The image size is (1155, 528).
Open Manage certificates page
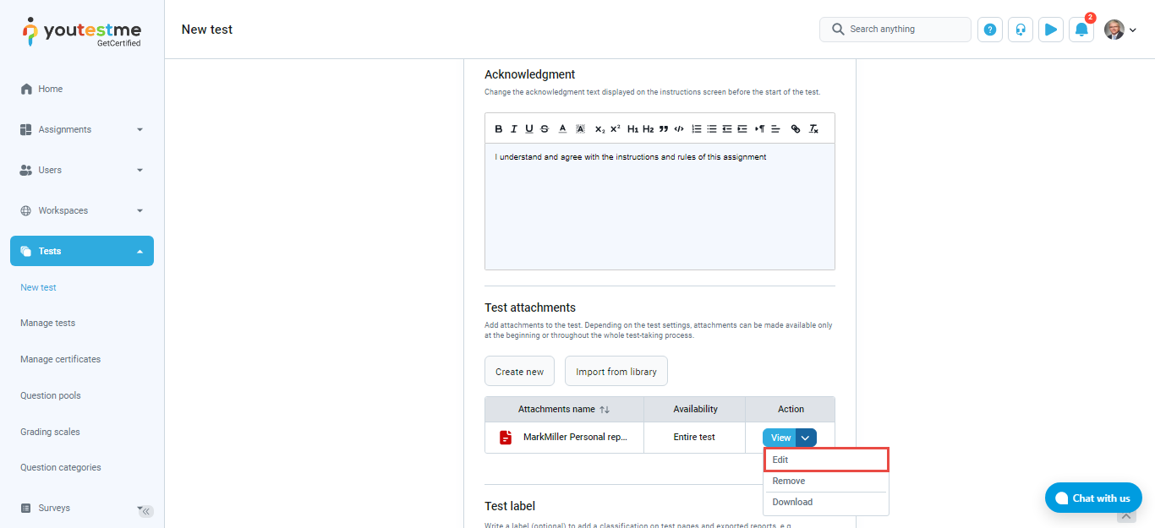60,359
